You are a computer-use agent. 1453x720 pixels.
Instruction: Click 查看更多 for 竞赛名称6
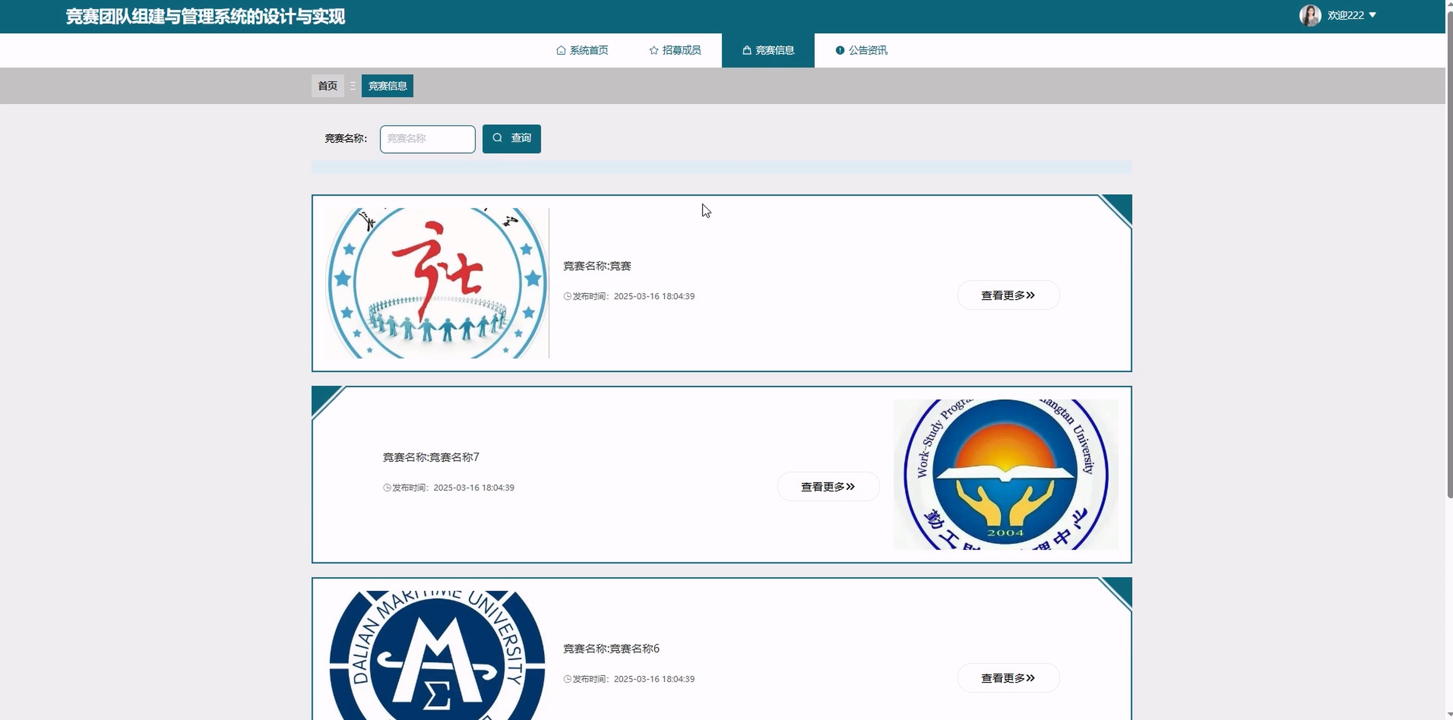[1008, 678]
